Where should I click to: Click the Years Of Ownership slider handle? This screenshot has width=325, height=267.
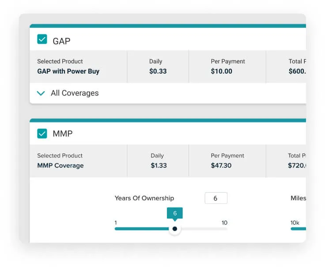[175, 229]
